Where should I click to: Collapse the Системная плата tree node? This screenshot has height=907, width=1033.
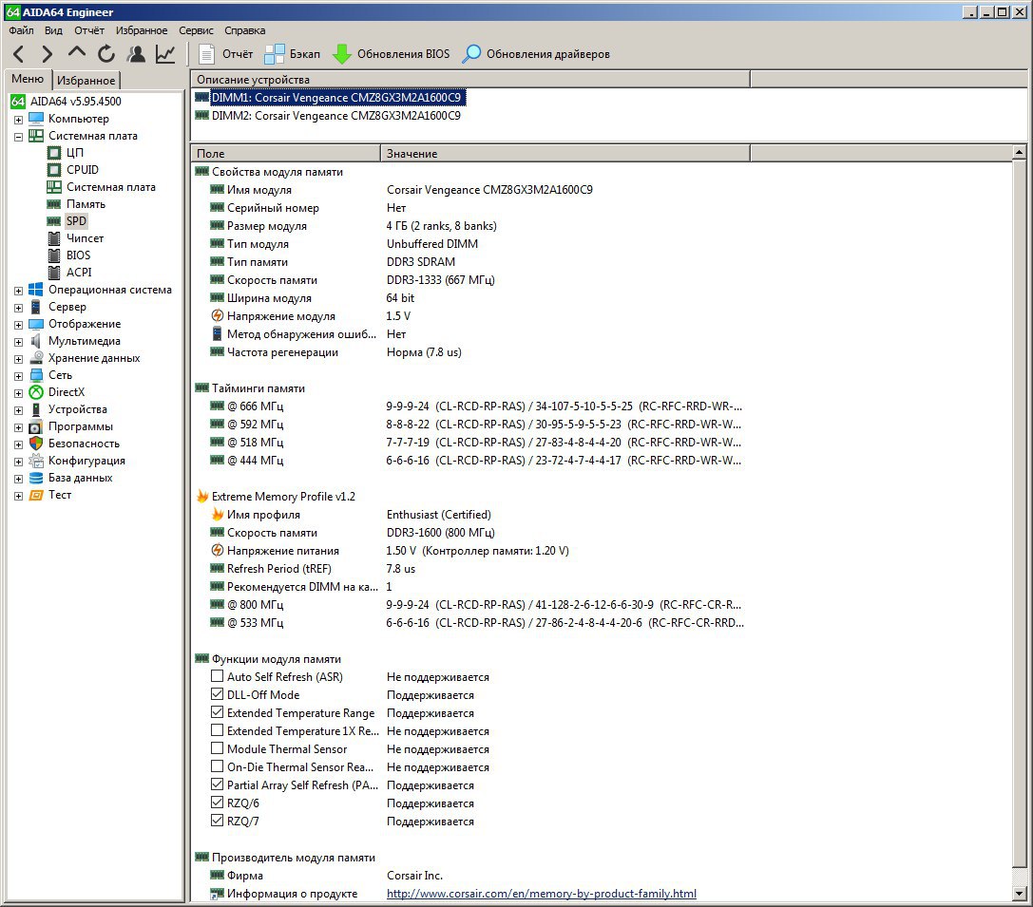pos(18,137)
